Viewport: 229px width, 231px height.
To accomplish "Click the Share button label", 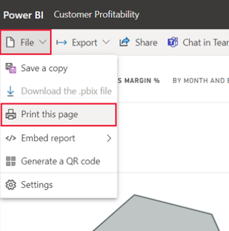I will [146, 42].
